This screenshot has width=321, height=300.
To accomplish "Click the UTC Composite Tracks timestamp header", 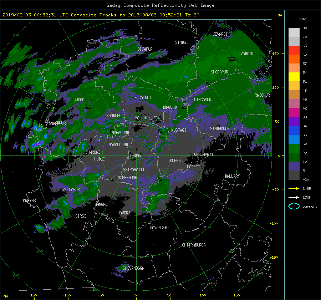I will (x=101, y=15).
